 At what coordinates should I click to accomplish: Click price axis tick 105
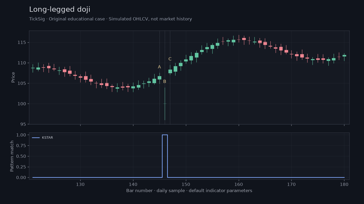pos(22,83)
